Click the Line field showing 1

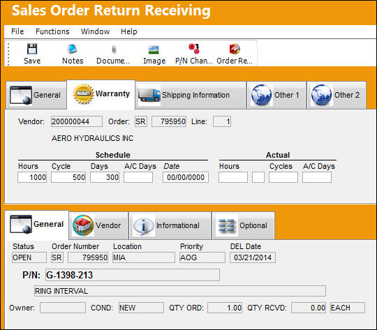pyautogui.click(x=222, y=121)
